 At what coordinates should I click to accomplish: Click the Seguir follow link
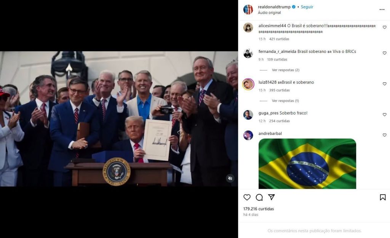(x=307, y=7)
